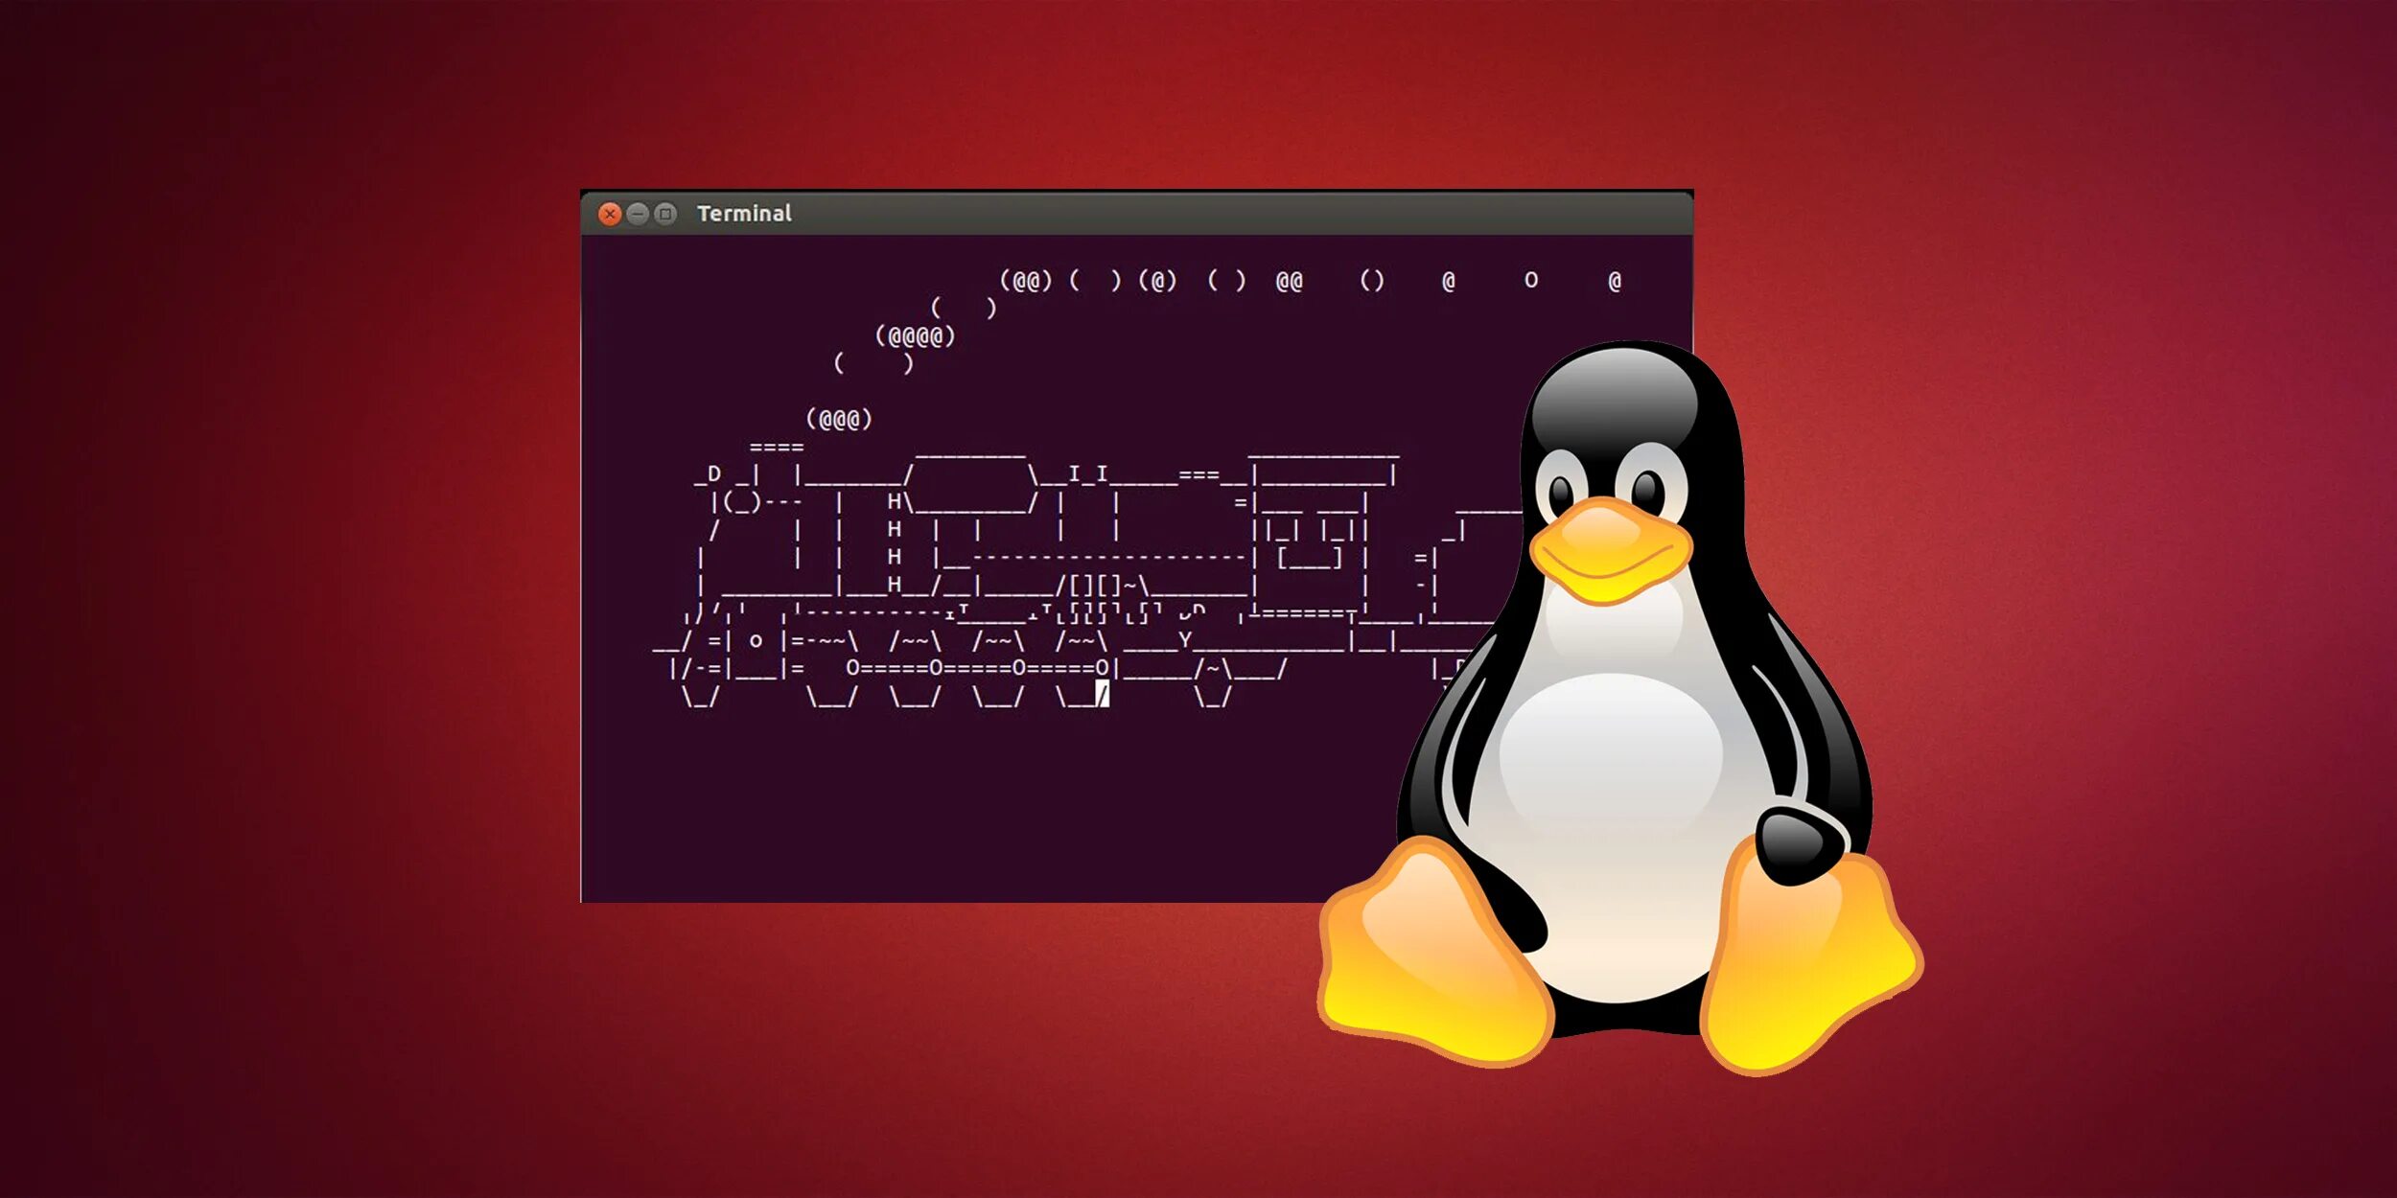This screenshot has width=2397, height=1198.
Task: Click the white block cursor in terminal
Action: pyautogui.click(x=1103, y=694)
